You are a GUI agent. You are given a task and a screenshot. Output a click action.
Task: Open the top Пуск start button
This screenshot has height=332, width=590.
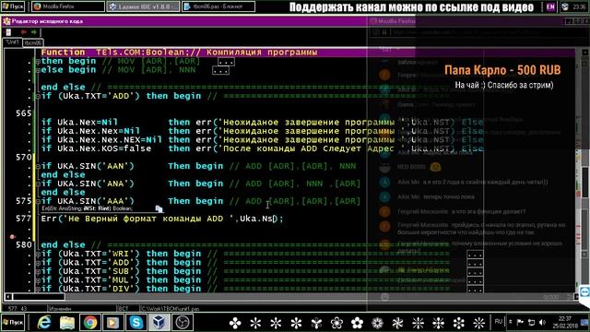(x=13, y=6)
